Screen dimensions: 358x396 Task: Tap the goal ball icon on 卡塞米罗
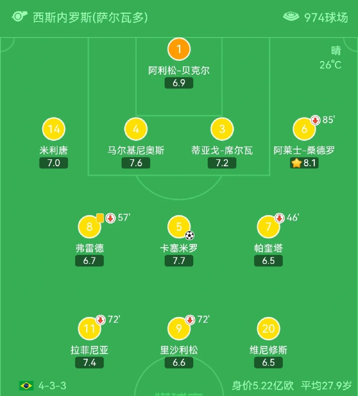[x=189, y=235]
